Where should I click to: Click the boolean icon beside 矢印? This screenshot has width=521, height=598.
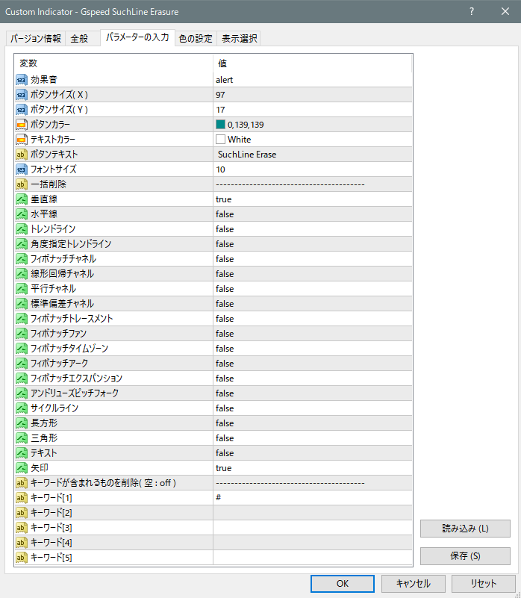point(22,468)
